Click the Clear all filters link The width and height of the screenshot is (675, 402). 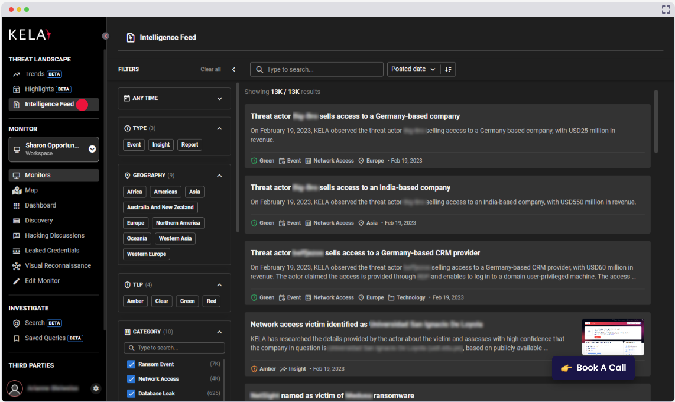(x=210, y=69)
